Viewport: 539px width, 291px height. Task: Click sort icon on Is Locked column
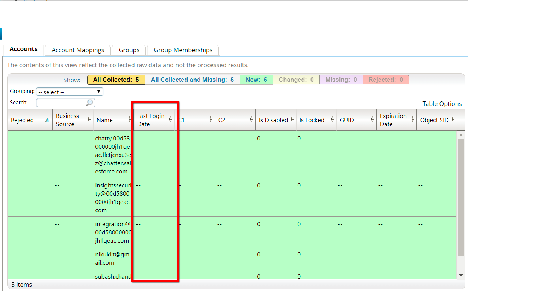(332, 119)
